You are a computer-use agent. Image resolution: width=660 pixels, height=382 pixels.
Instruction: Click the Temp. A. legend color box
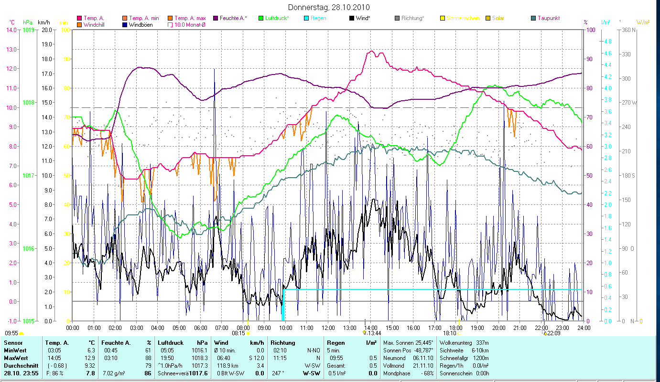click(x=79, y=18)
